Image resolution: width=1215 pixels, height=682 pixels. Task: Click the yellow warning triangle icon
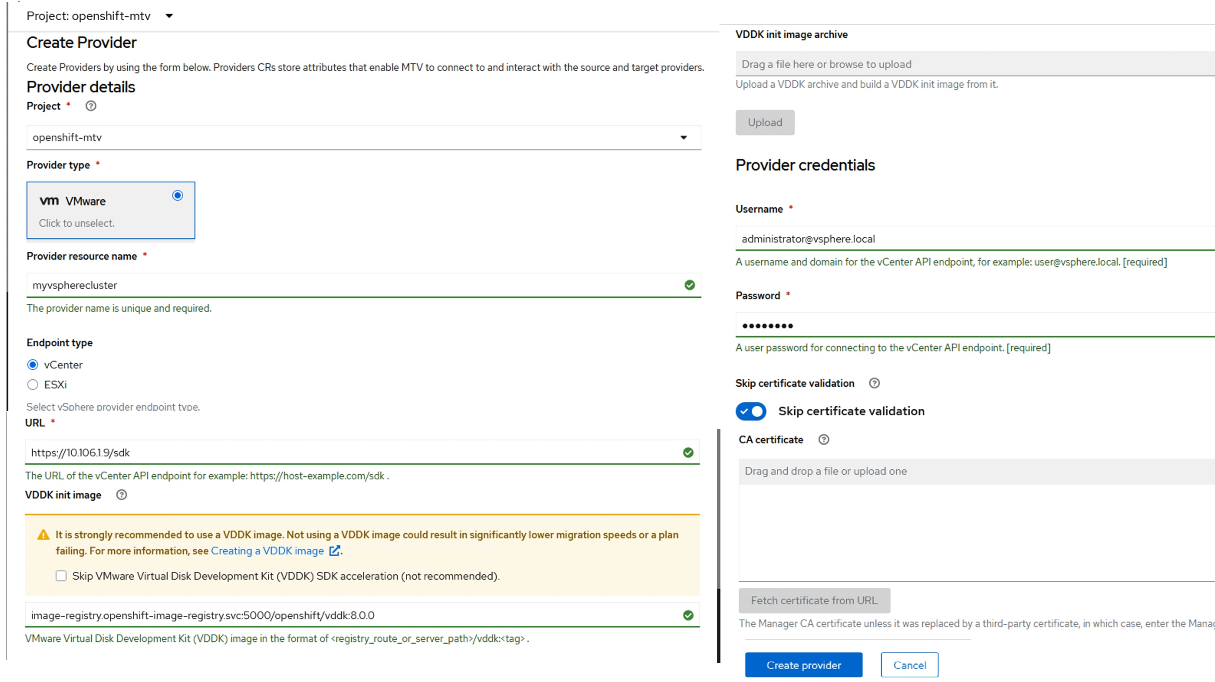[x=43, y=535]
